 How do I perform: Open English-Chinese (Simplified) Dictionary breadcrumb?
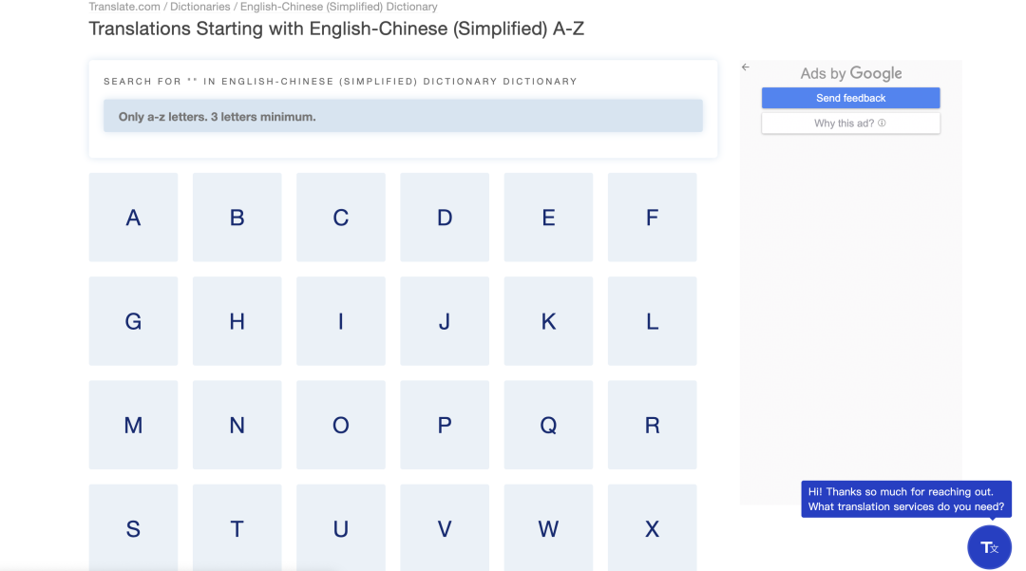click(x=339, y=7)
